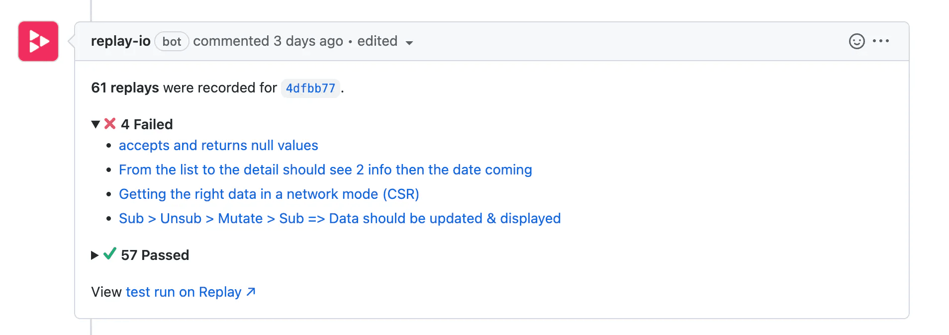
Task: Click the replay-io username
Action: click(x=120, y=41)
